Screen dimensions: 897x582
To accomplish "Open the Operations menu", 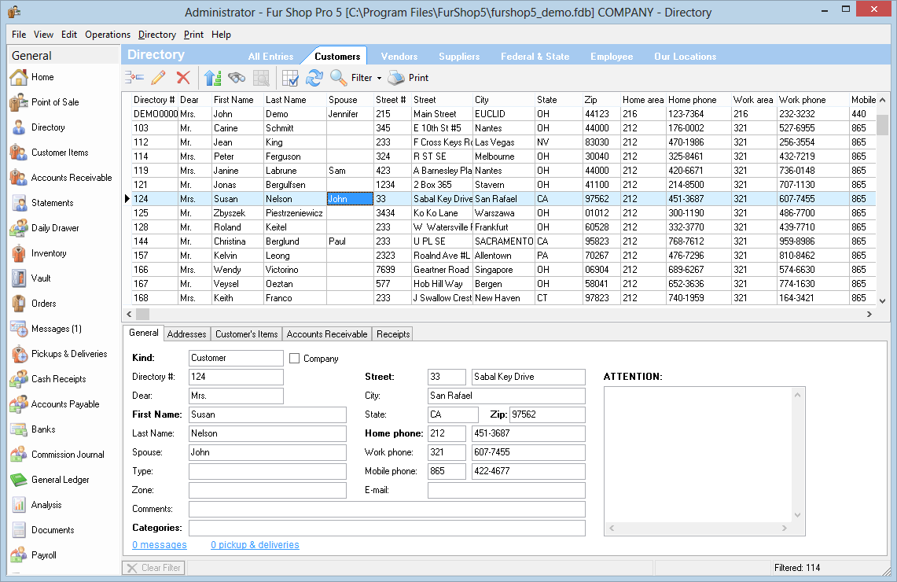I will point(108,35).
